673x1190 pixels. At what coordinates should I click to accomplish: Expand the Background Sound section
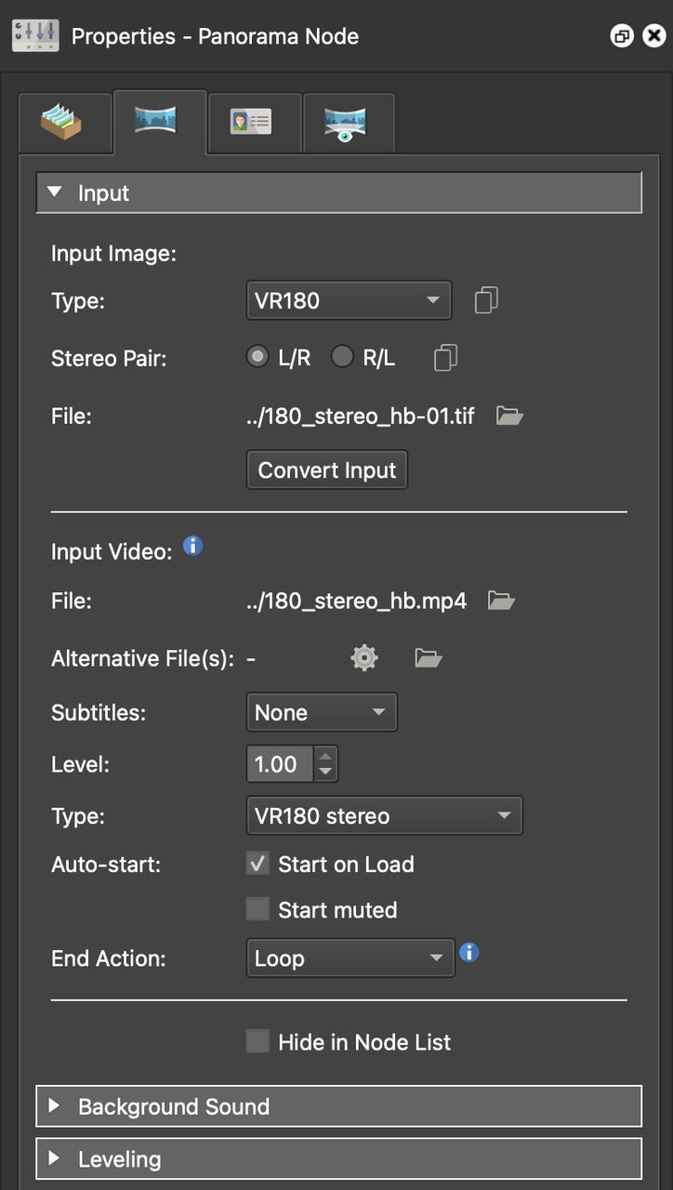[338, 1106]
